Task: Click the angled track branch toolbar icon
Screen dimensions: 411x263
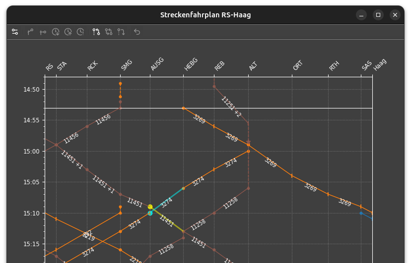Action: 30,32
